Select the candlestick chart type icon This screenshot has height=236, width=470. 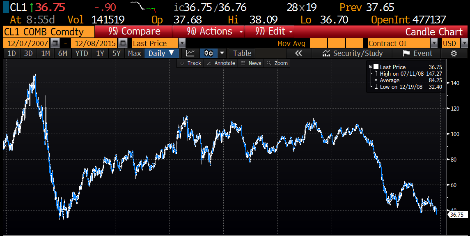click(x=209, y=53)
